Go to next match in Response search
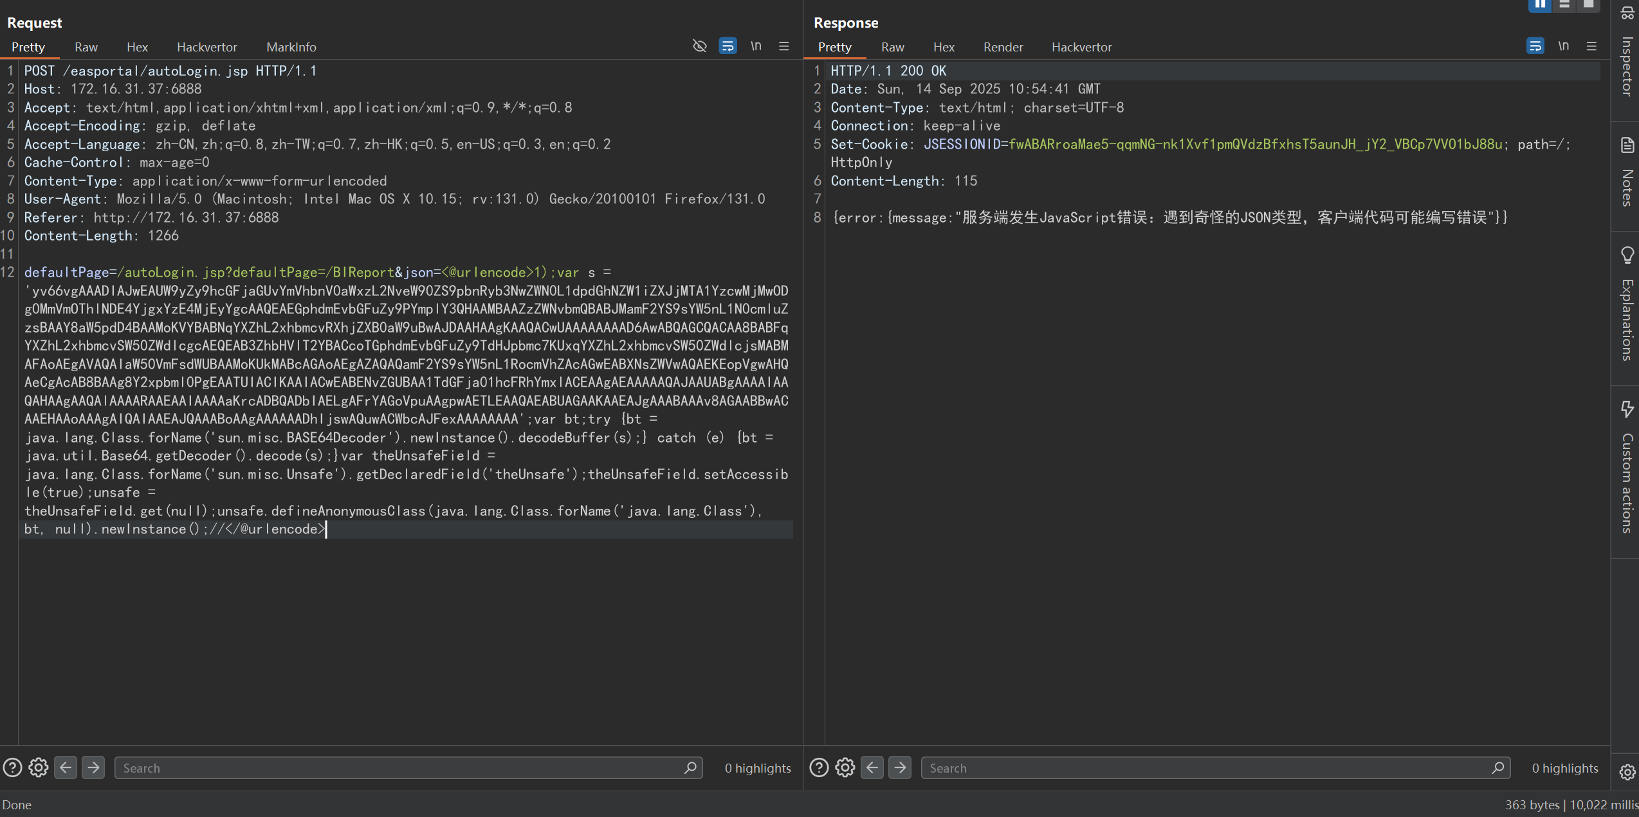 click(899, 767)
